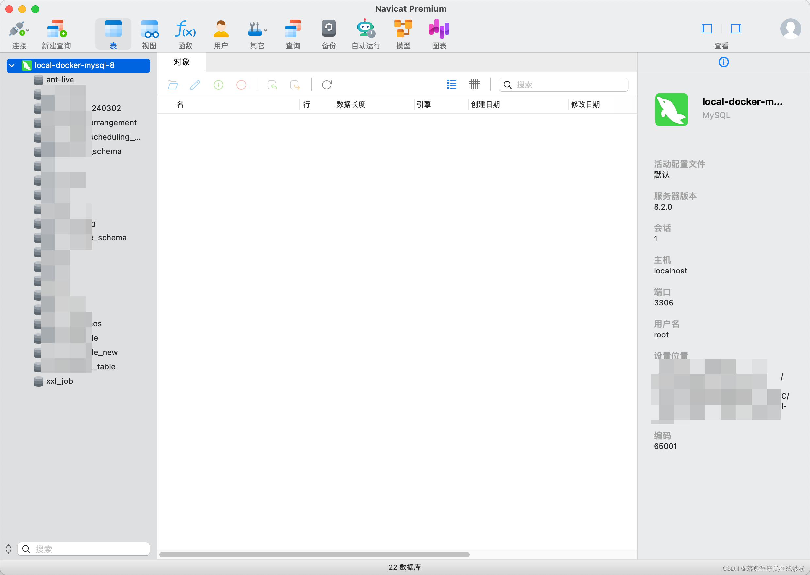Screen dimensions: 810x575
Task: Open the 备份 backup section
Action: pos(329,34)
